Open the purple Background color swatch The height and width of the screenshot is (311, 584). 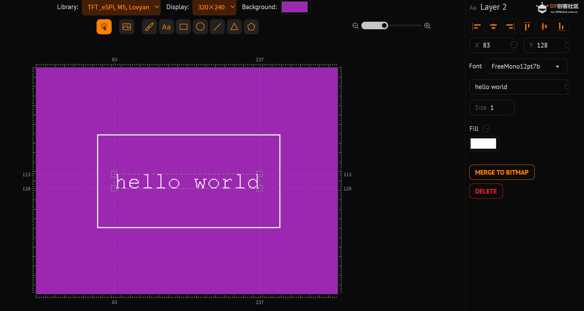tap(295, 7)
